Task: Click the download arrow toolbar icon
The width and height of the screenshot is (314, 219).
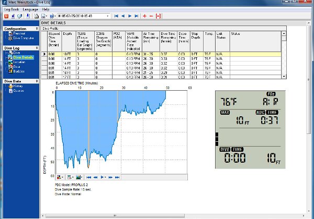Action: (27, 16)
